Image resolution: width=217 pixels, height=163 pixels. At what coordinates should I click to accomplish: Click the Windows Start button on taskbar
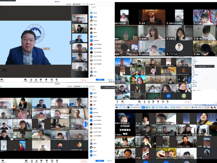pyautogui.click(x=116, y=107)
